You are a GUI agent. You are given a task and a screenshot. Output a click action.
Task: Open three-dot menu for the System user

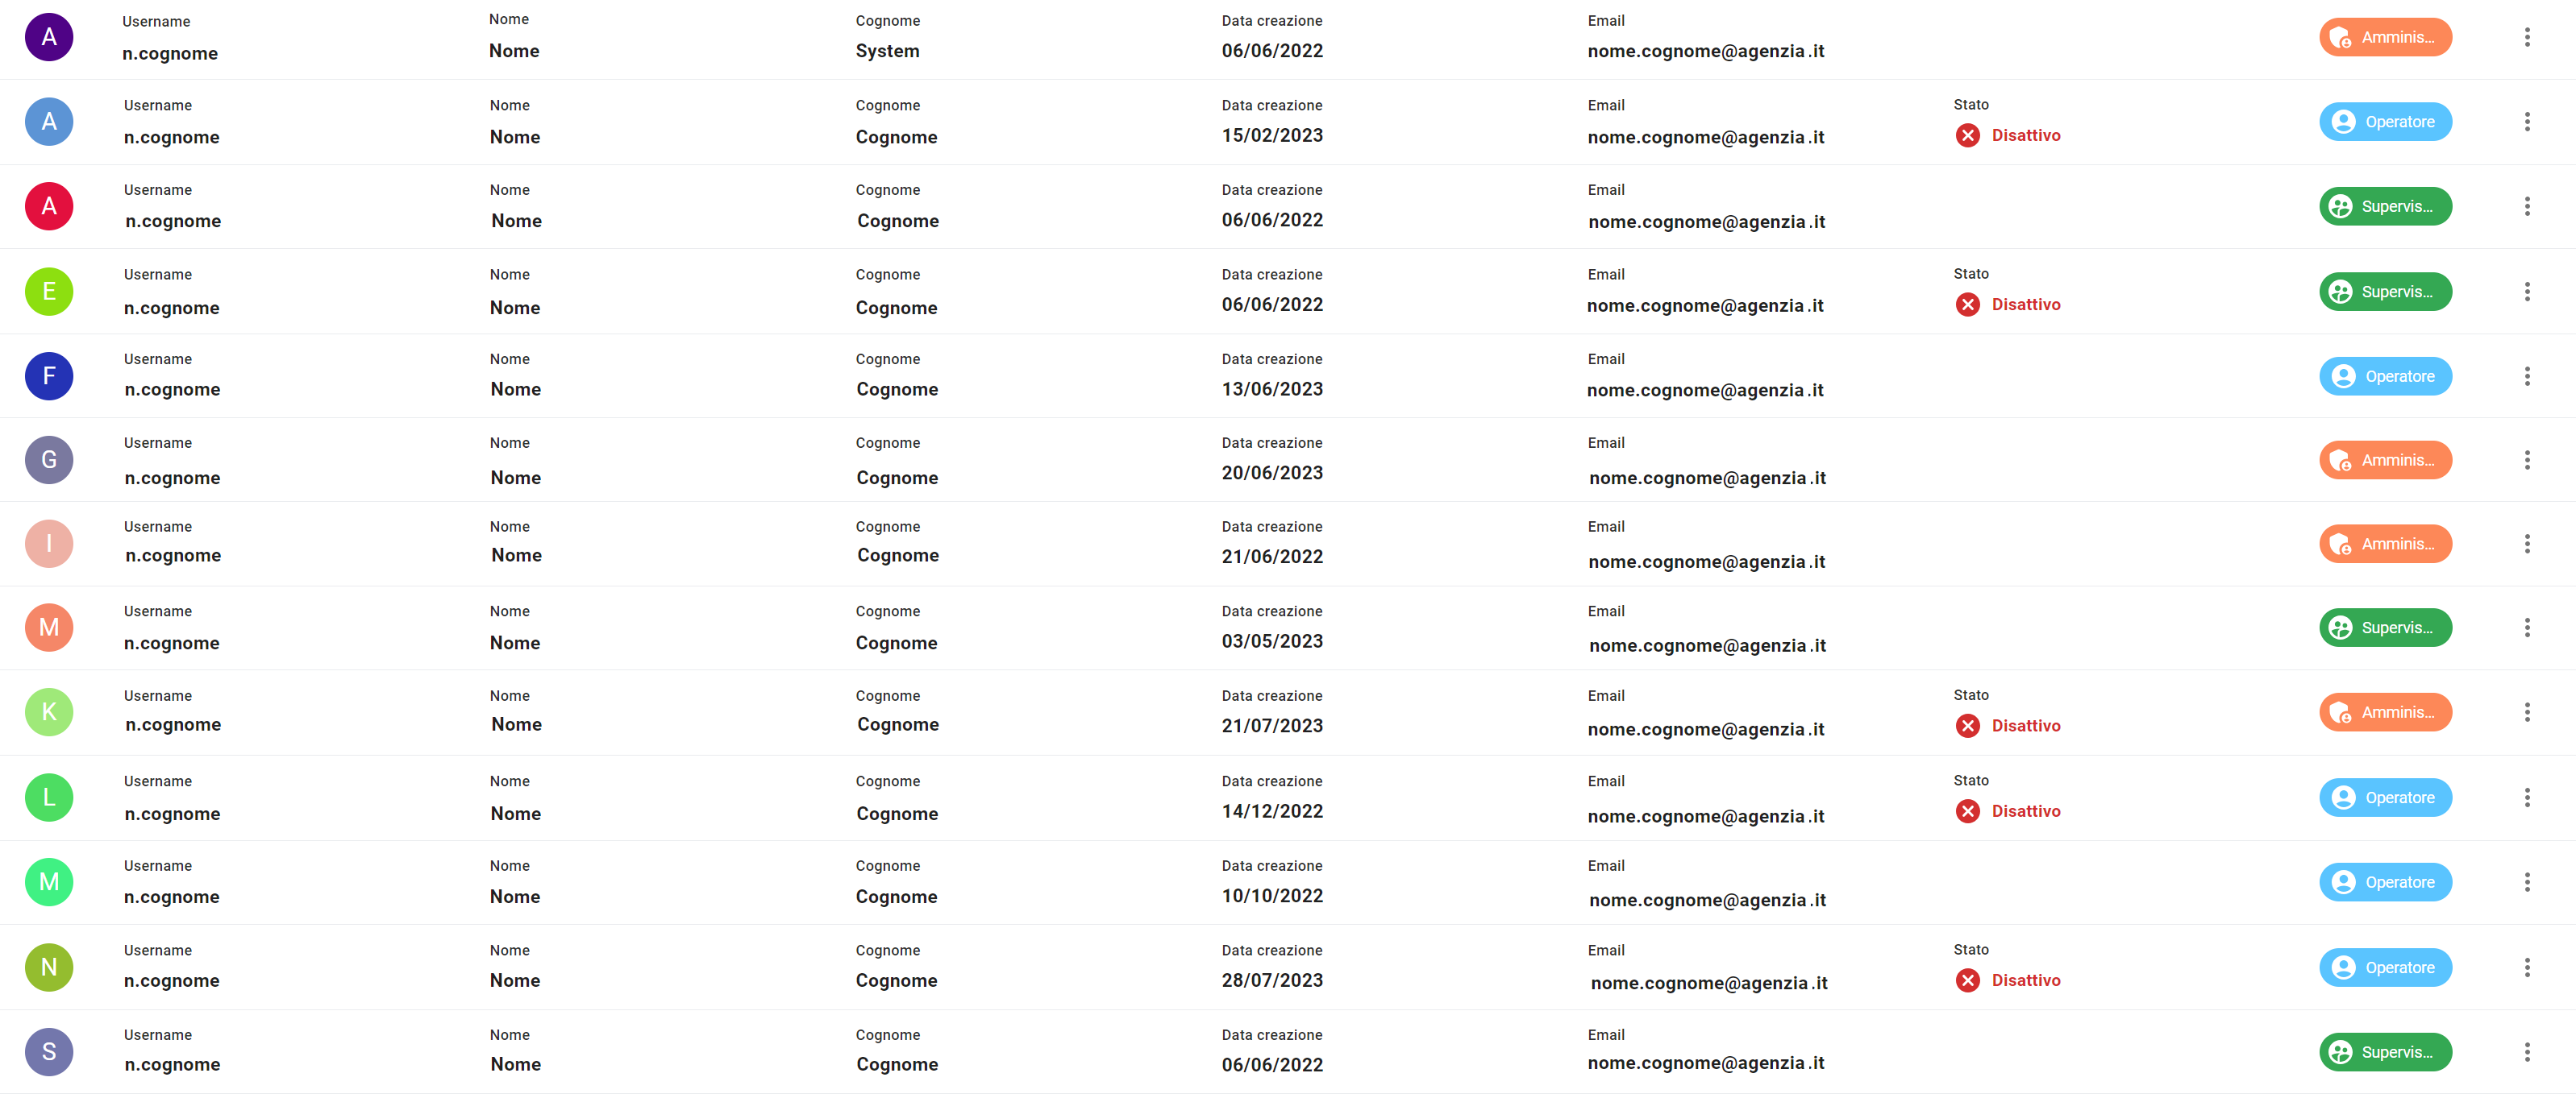pos(2526,38)
